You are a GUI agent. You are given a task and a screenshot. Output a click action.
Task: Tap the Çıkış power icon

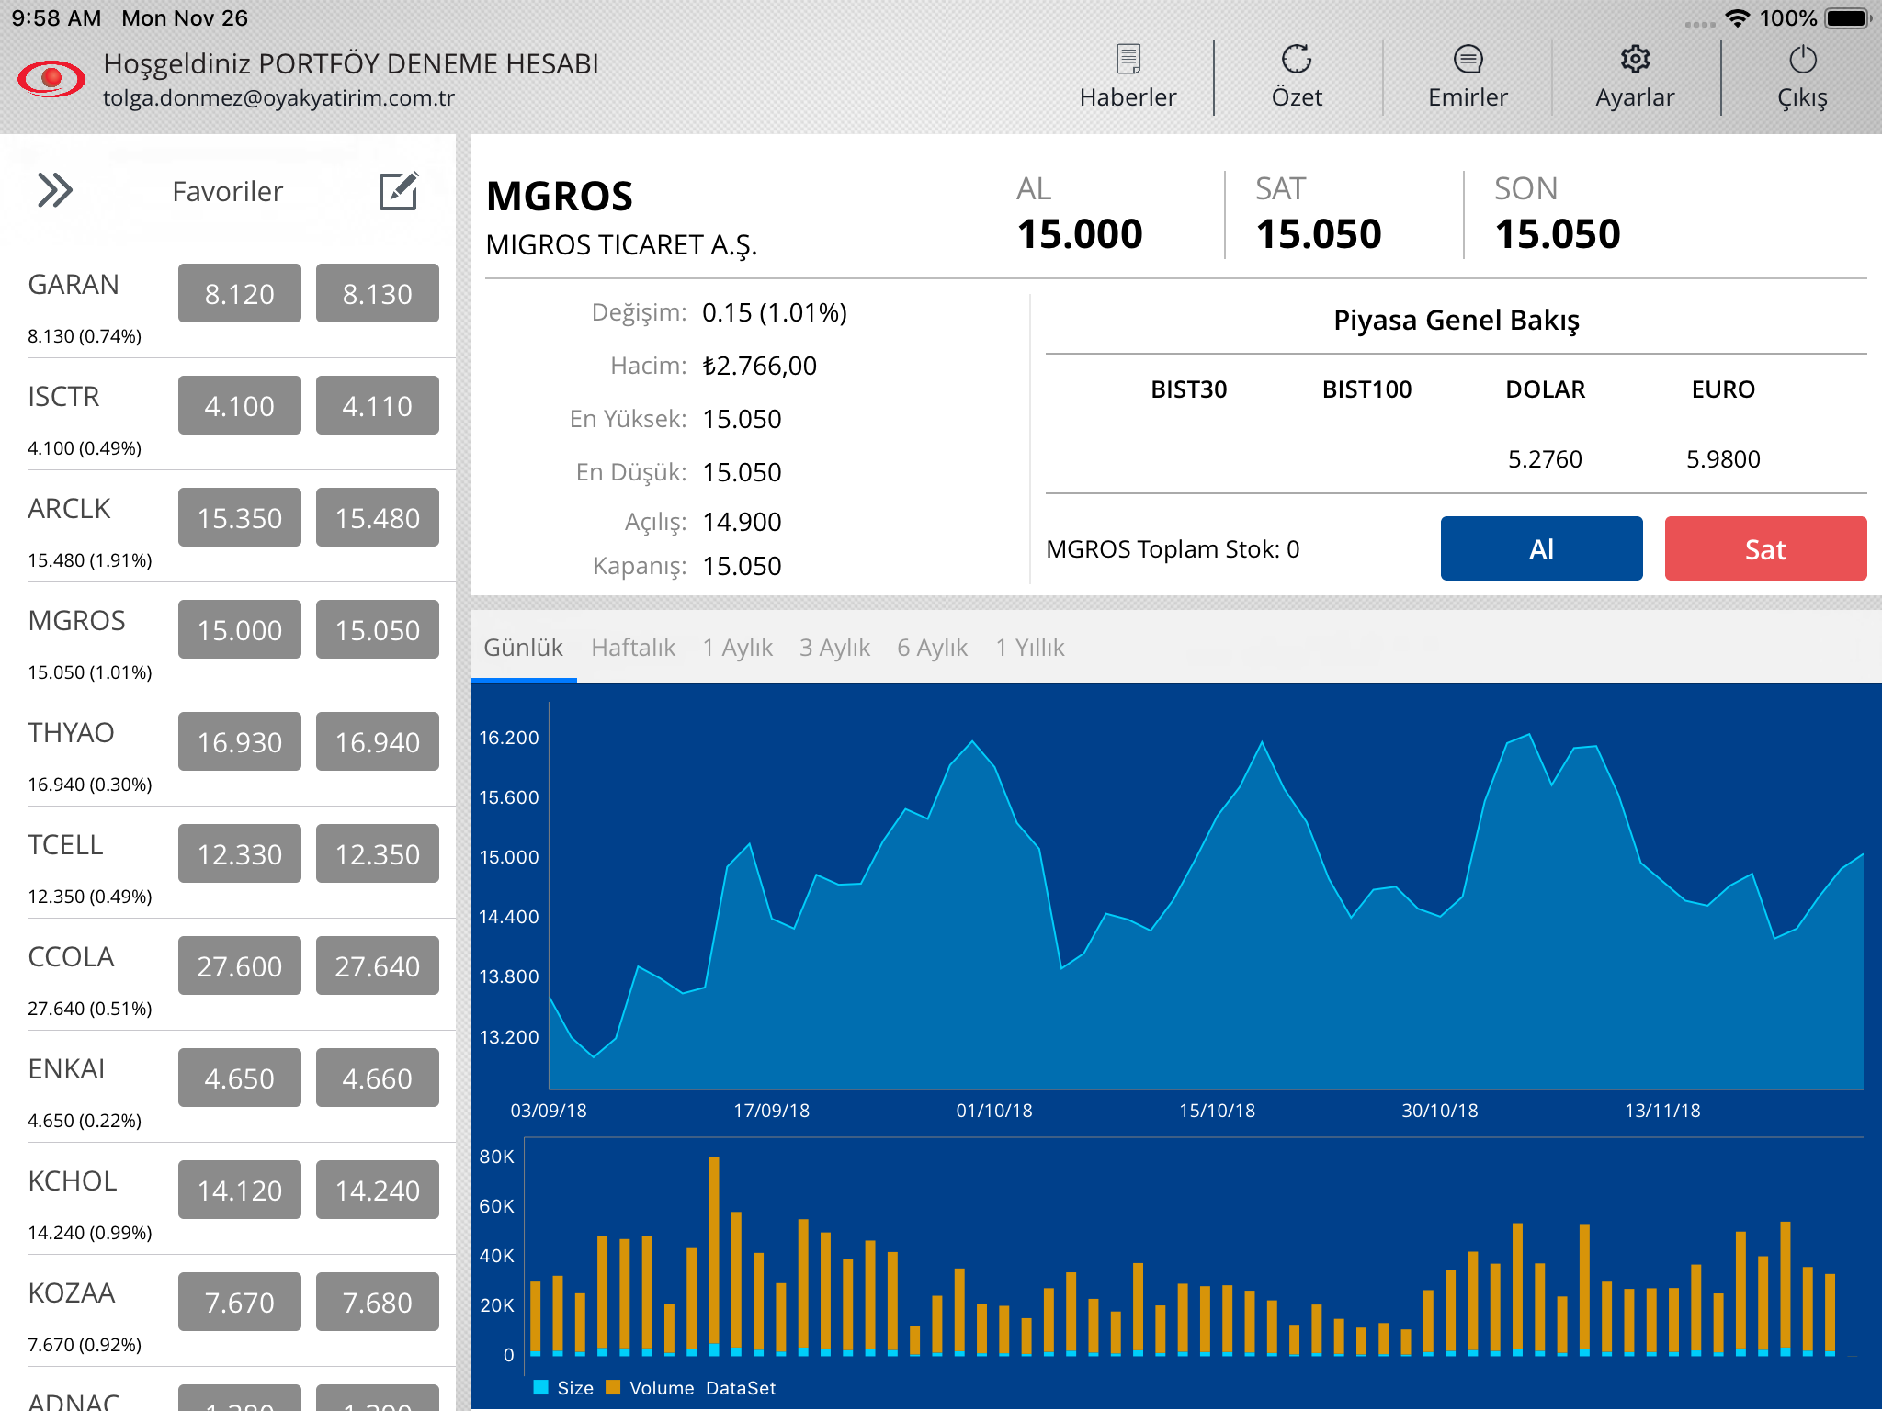pyautogui.click(x=1802, y=61)
